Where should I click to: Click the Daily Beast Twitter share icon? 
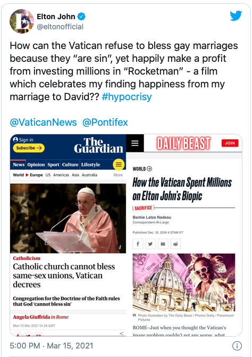pos(150,244)
